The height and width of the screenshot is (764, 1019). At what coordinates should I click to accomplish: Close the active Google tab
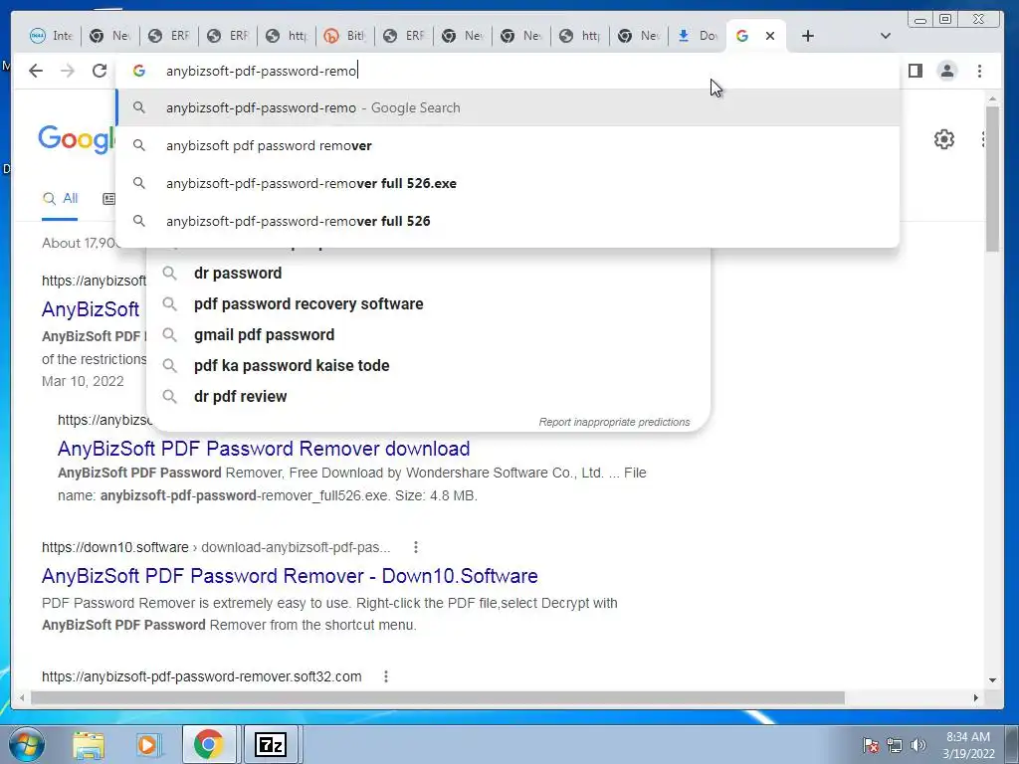click(x=770, y=36)
